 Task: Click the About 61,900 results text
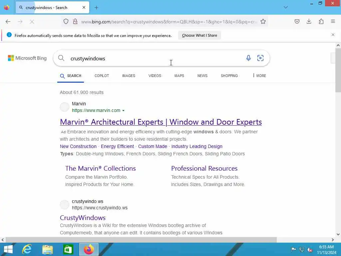(x=82, y=93)
